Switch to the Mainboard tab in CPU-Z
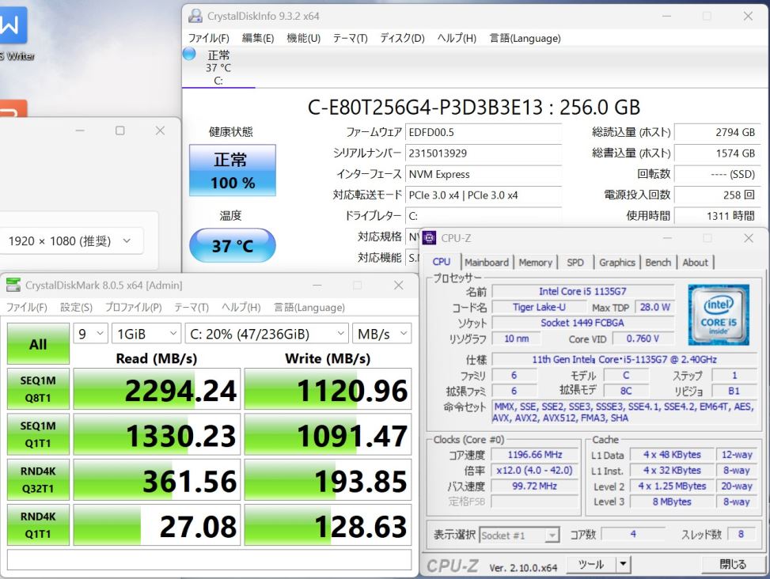 coord(487,263)
